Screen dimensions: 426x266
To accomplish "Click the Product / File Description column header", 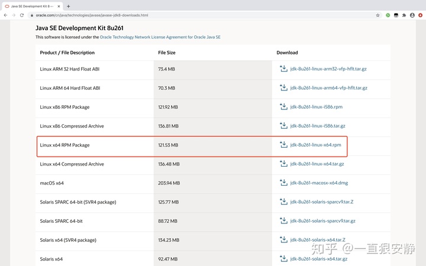I will [x=67, y=53].
